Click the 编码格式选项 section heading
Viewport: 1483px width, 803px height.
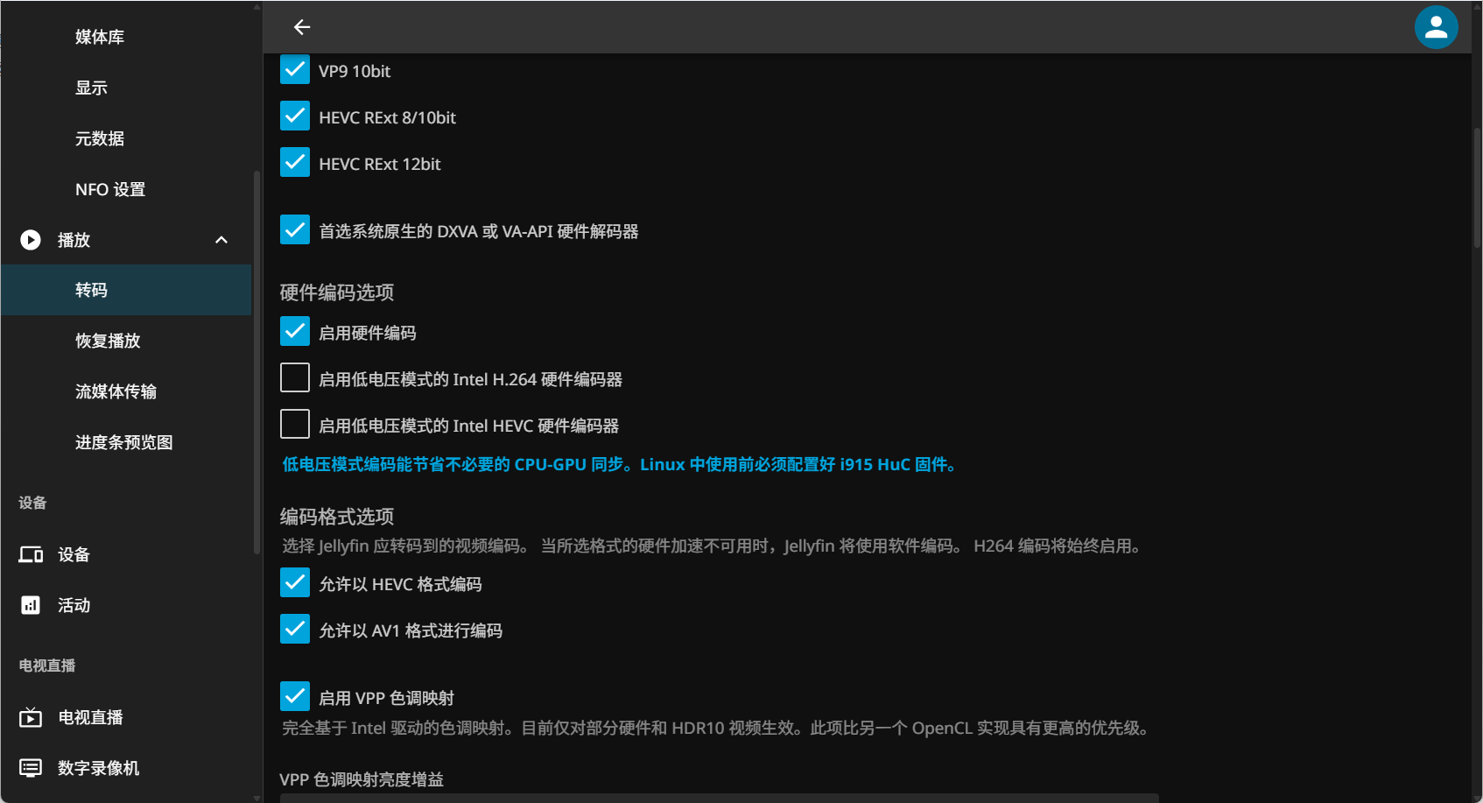point(337,516)
